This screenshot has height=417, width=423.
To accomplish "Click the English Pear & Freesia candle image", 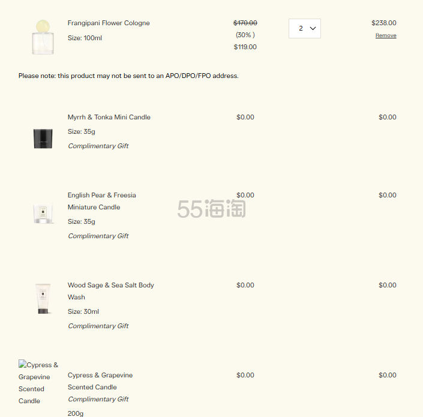I will [43, 212].
